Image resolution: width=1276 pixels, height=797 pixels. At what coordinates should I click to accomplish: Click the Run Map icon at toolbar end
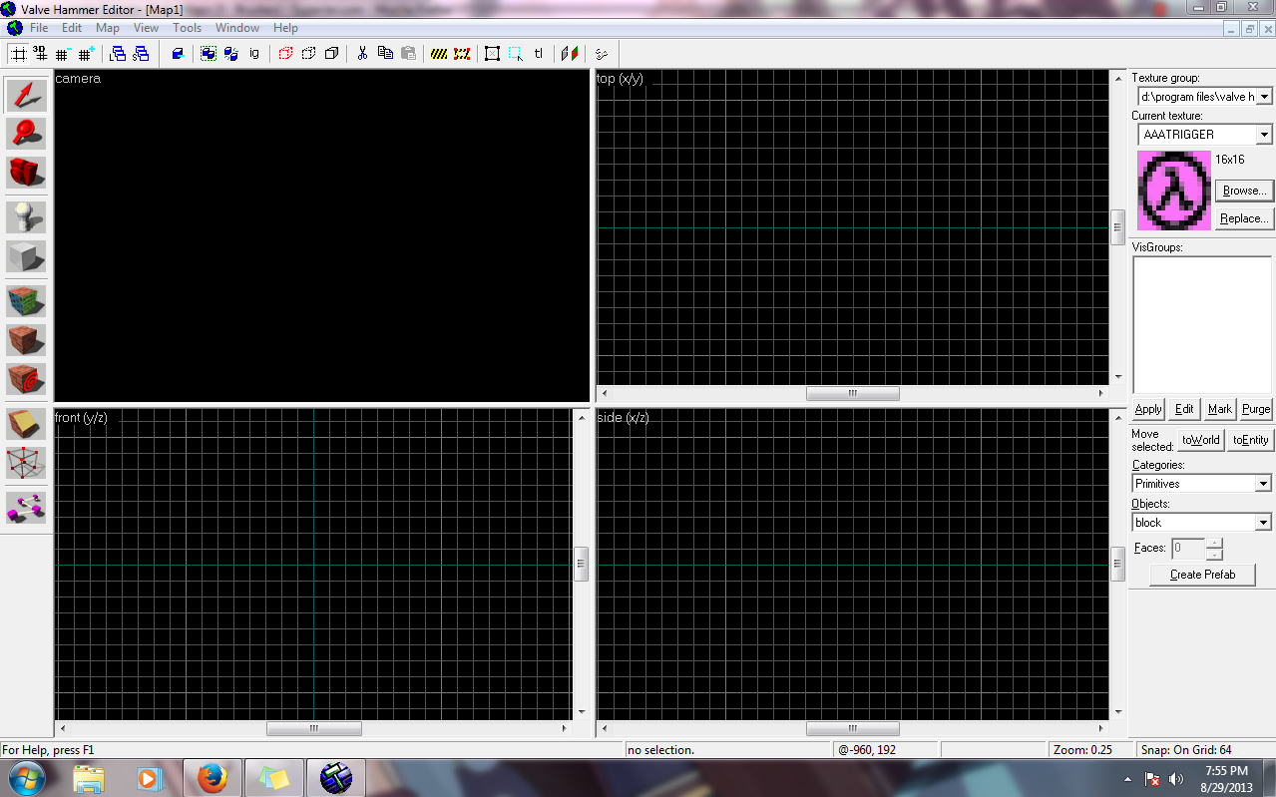point(602,54)
